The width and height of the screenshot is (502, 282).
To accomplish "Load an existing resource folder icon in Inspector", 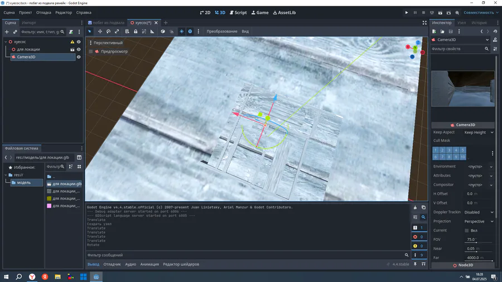I will (442, 31).
